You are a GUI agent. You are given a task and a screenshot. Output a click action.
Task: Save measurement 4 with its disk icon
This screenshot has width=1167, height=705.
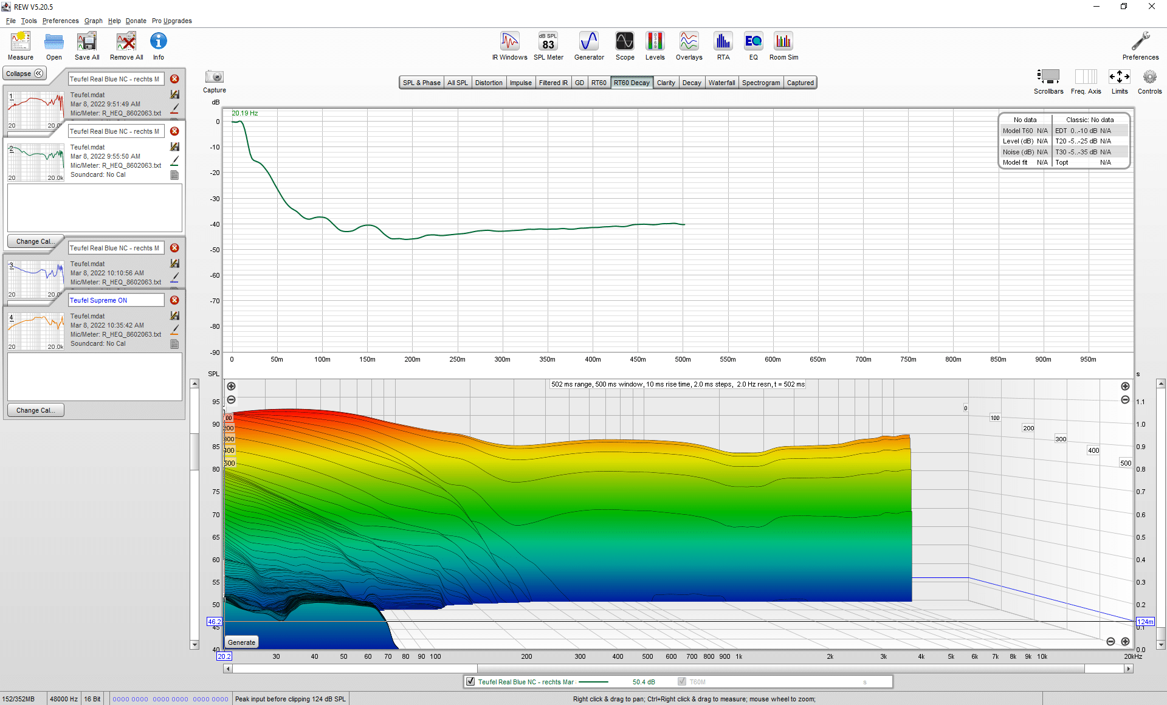click(174, 315)
